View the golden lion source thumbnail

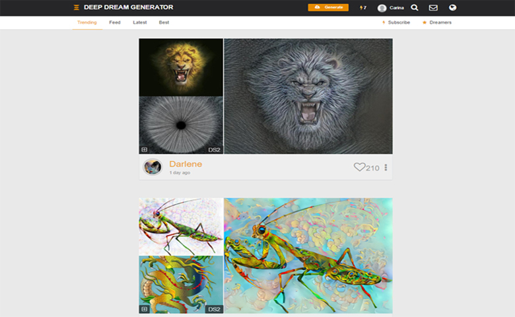(181, 67)
